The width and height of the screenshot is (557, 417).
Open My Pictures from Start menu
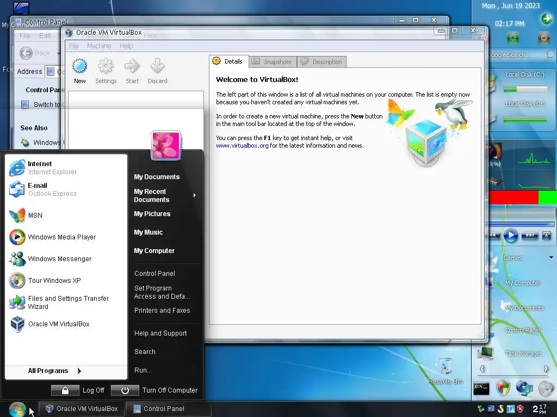tap(152, 214)
